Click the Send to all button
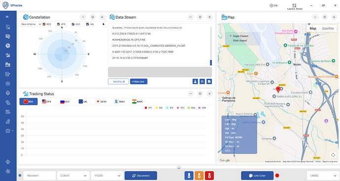The width and height of the screenshot is (340, 181). pyautogui.click(x=118, y=82)
